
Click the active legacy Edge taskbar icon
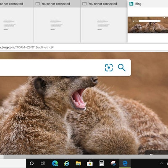coord(125,163)
